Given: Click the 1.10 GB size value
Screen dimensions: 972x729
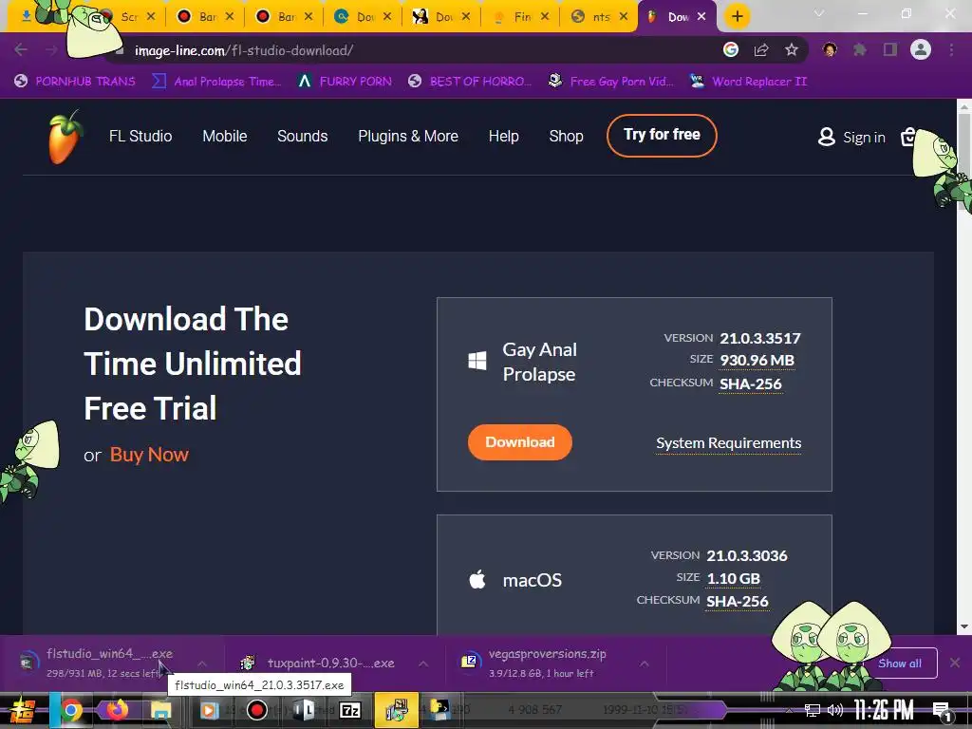Looking at the screenshot, I should point(733,578).
